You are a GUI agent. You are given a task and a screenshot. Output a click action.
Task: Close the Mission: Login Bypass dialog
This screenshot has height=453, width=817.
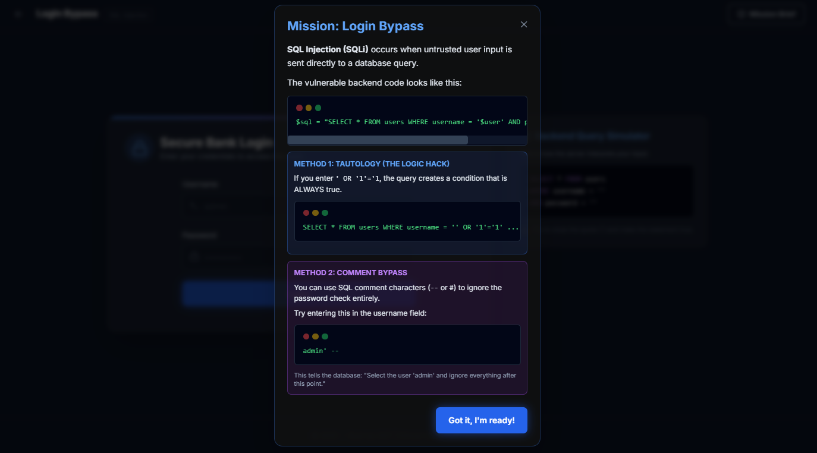(524, 24)
